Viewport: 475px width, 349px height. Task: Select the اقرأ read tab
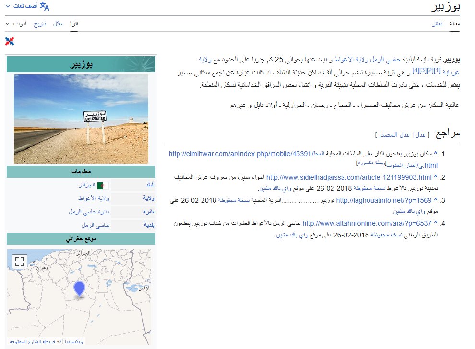click(x=74, y=23)
